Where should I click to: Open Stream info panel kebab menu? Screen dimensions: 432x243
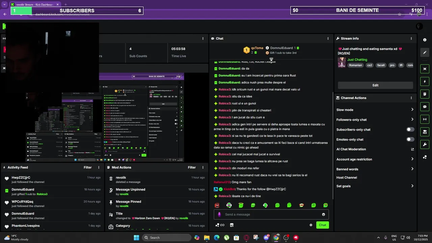411,38
